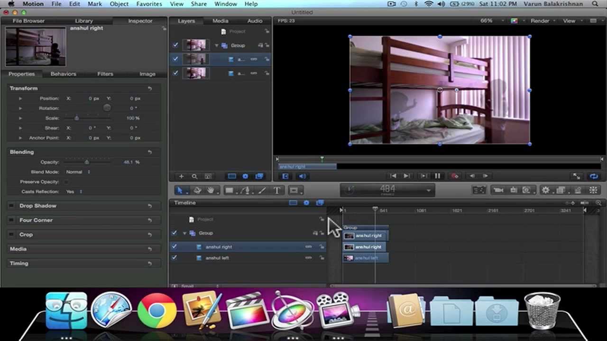Open the Render dropdown
Image resolution: width=607 pixels, height=341 pixels.
(x=543, y=21)
